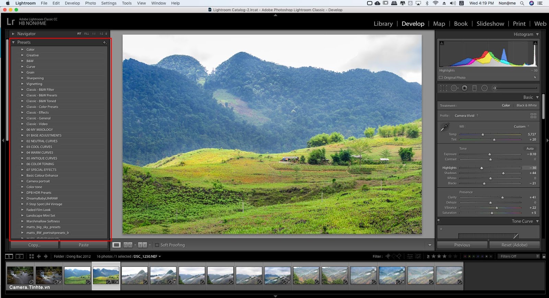Switch to the Library module

(x=383, y=24)
